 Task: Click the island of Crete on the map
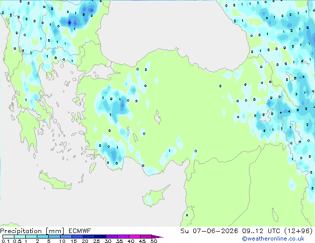55,181
